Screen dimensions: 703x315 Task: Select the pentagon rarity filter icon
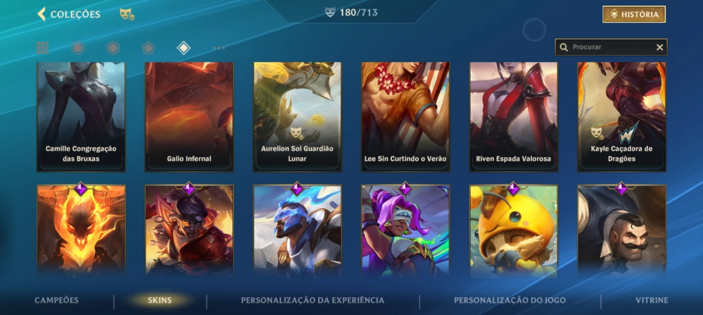(x=148, y=48)
